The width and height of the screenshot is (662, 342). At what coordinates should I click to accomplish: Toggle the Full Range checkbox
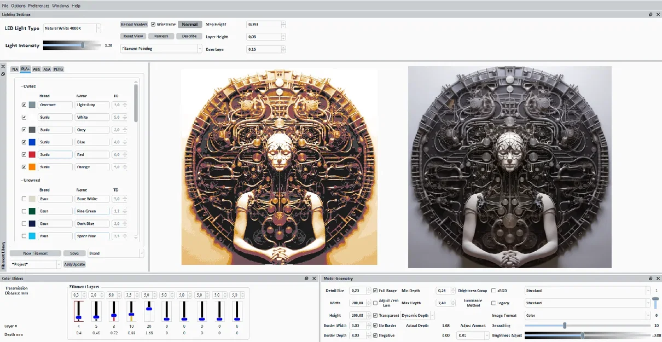(x=375, y=291)
